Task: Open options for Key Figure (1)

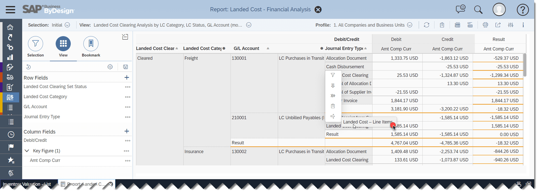Action: (x=126, y=151)
